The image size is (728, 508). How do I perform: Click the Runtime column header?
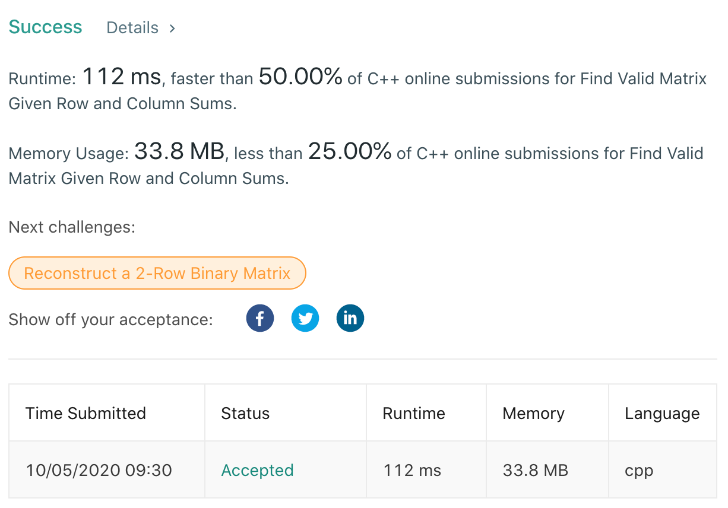(x=414, y=413)
